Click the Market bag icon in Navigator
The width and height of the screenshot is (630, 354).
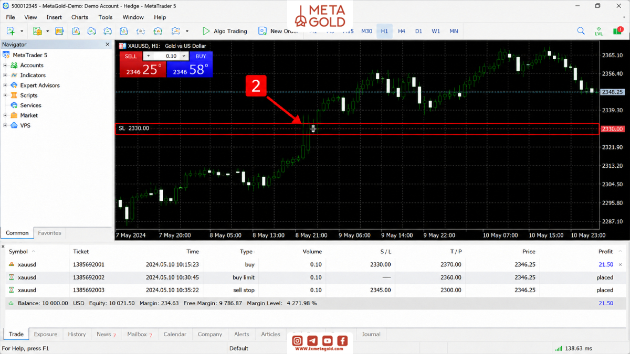point(14,115)
